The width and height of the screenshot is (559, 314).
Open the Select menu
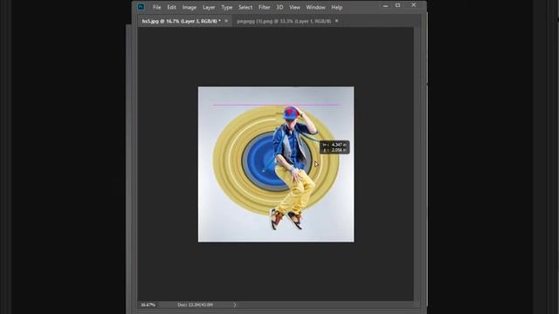[245, 7]
